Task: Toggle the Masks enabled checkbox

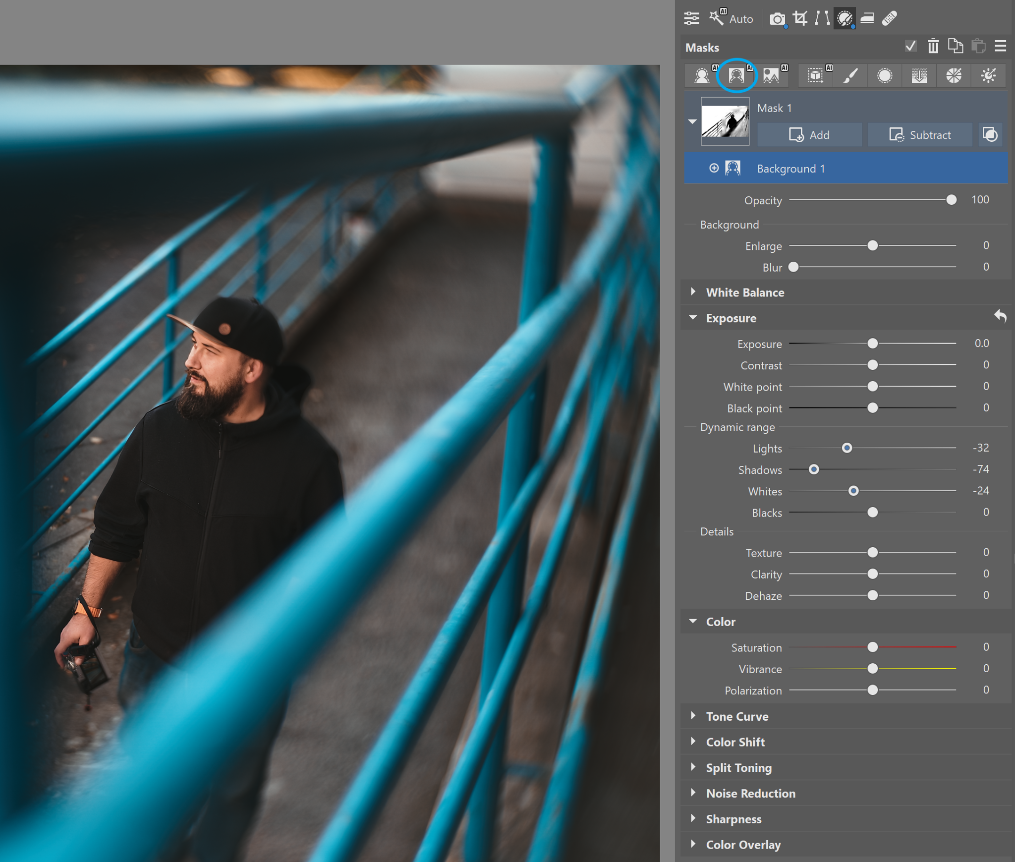Action: [910, 47]
